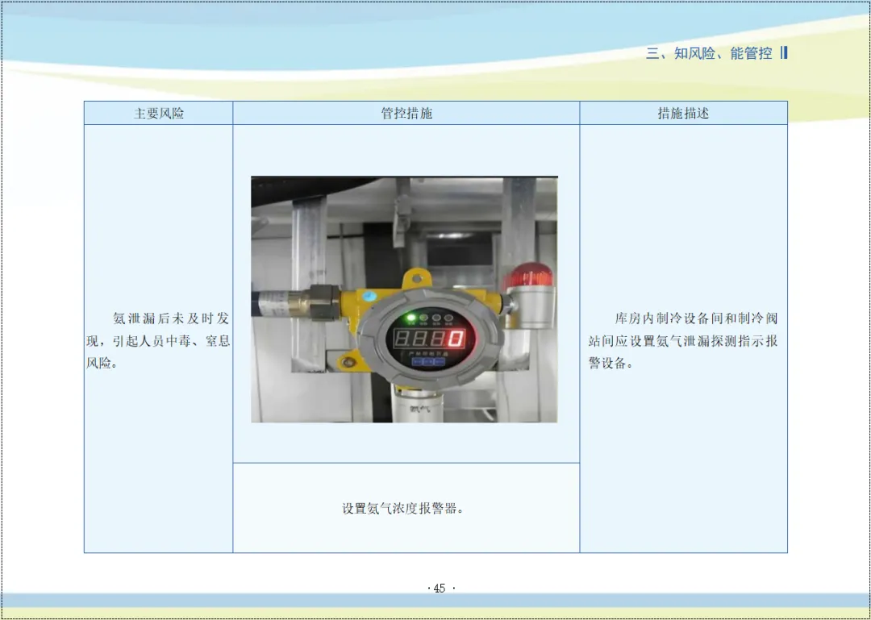Click the detector's red digital display

click(x=429, y=339)
